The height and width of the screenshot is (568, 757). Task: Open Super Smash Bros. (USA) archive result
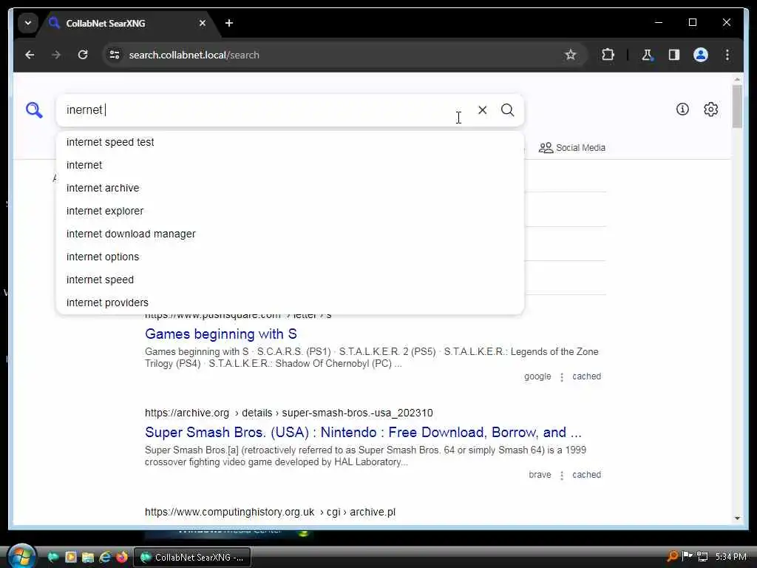(x=363, y=432)
